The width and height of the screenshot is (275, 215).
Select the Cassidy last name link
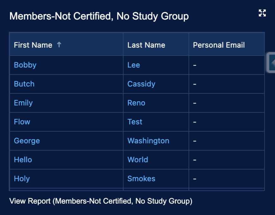pos(141,84)
